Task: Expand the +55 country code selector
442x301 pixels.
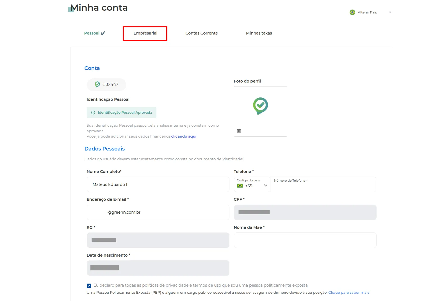Action: (252, 184)
